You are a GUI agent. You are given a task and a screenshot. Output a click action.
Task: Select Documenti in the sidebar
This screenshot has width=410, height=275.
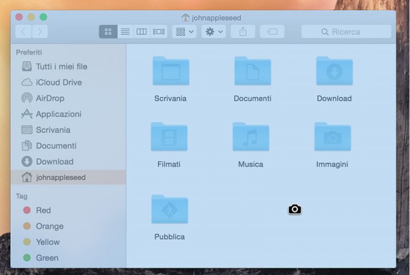click(x=68, y=146)
